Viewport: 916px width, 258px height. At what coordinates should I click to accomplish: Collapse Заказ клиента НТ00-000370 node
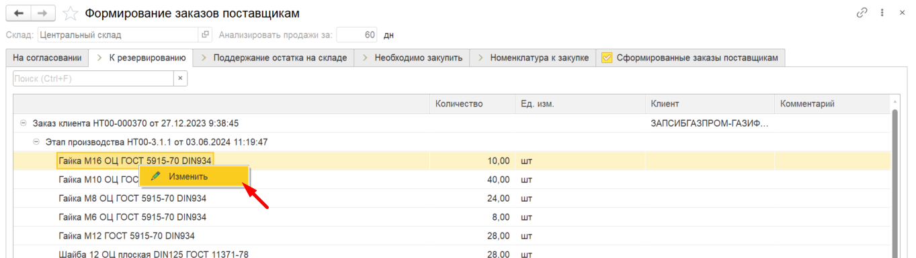(24, 123)
